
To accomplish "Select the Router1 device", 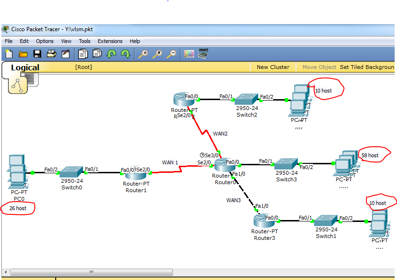I will pyautogui.click(x=136, y=173).
